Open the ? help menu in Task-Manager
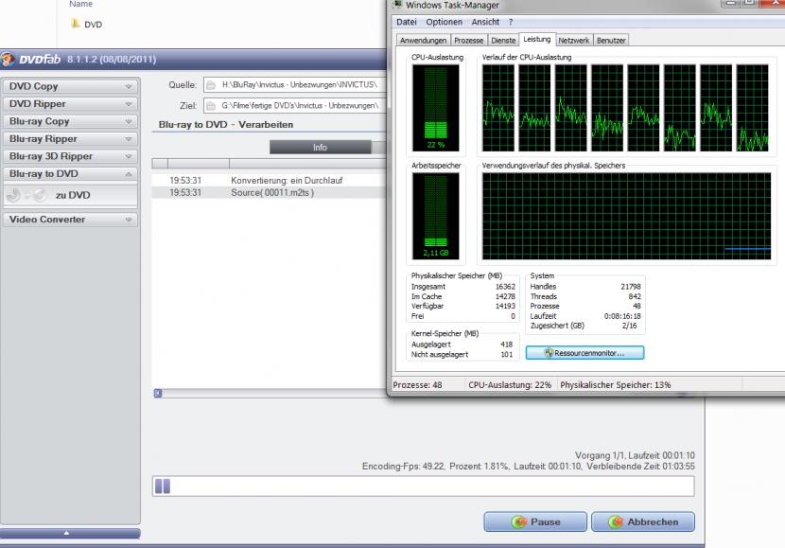785x548 pixels. pos(511,22)
